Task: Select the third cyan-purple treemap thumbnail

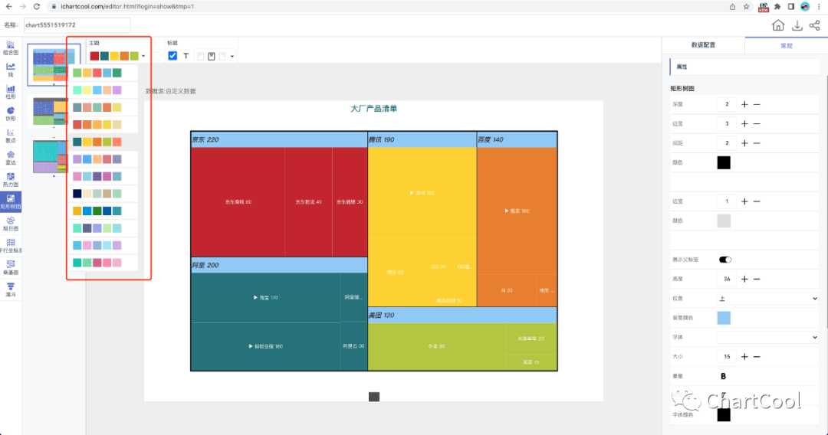Action: tap(50, 156)
